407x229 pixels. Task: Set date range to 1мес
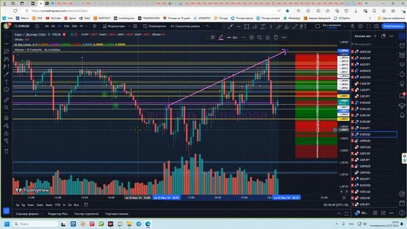(31, 205)
